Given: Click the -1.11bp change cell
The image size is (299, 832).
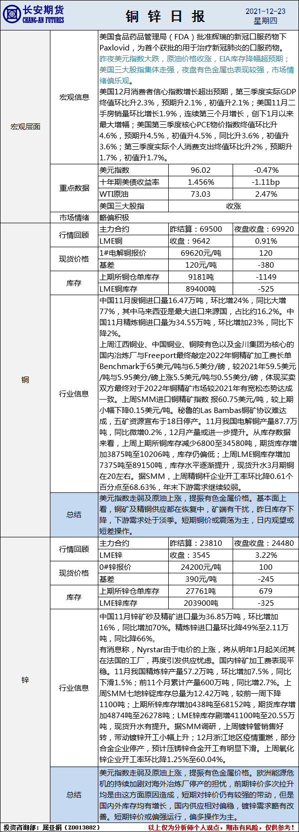Looking at the screenshot, I should [x=266, y=182].
